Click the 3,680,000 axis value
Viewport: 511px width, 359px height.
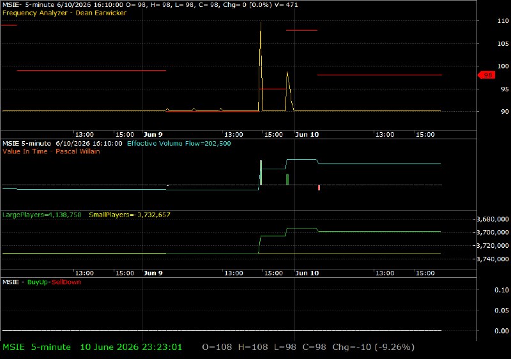coord(492,219)
